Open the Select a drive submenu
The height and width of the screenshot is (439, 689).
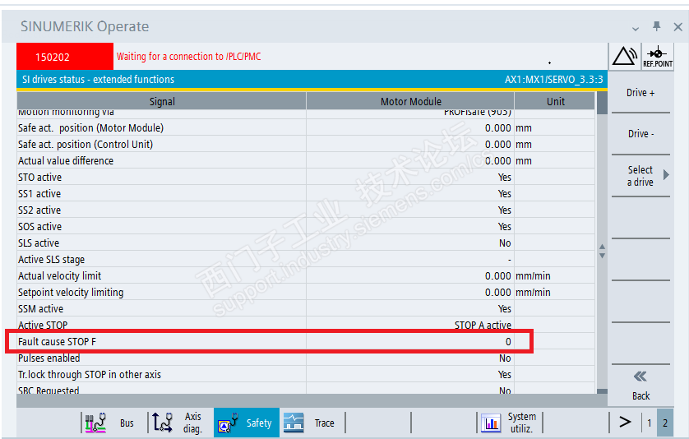(640, 176)
